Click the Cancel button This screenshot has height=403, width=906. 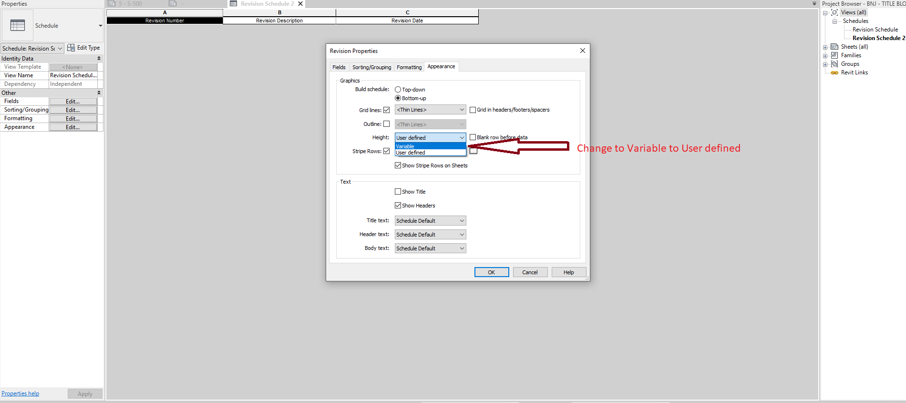pyautogui.click(x=530, y=272)
